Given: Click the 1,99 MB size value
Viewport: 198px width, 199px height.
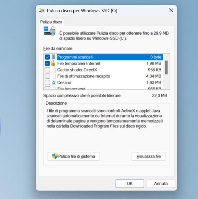Looking at the screenshot, I should coord(154,64).
